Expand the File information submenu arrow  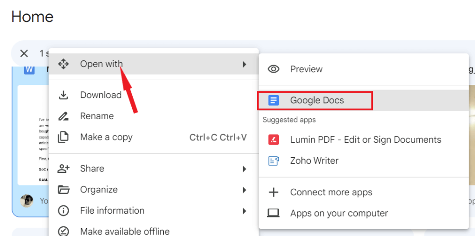click(244, 211)
